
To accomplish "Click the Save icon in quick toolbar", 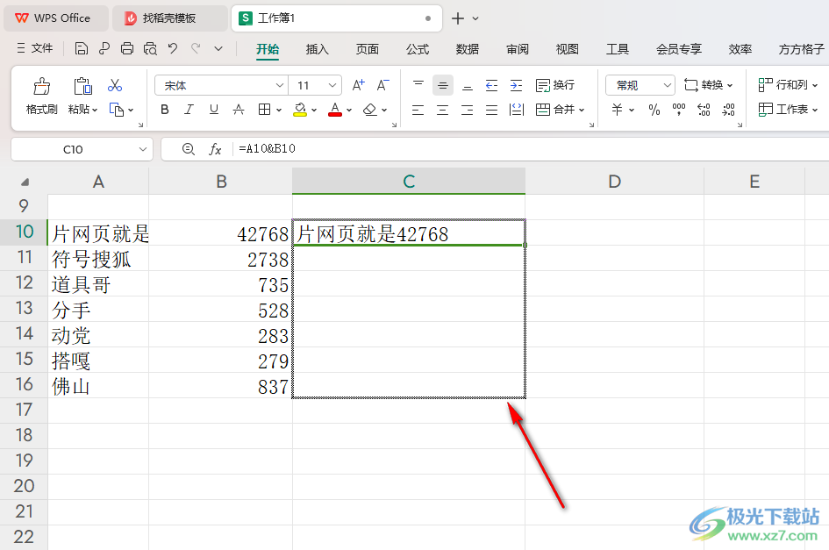I will 82,48.
